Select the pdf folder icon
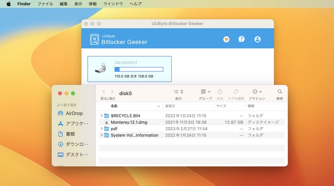The height and width of the screenshot is (186, 334). (x=107, y=129)
